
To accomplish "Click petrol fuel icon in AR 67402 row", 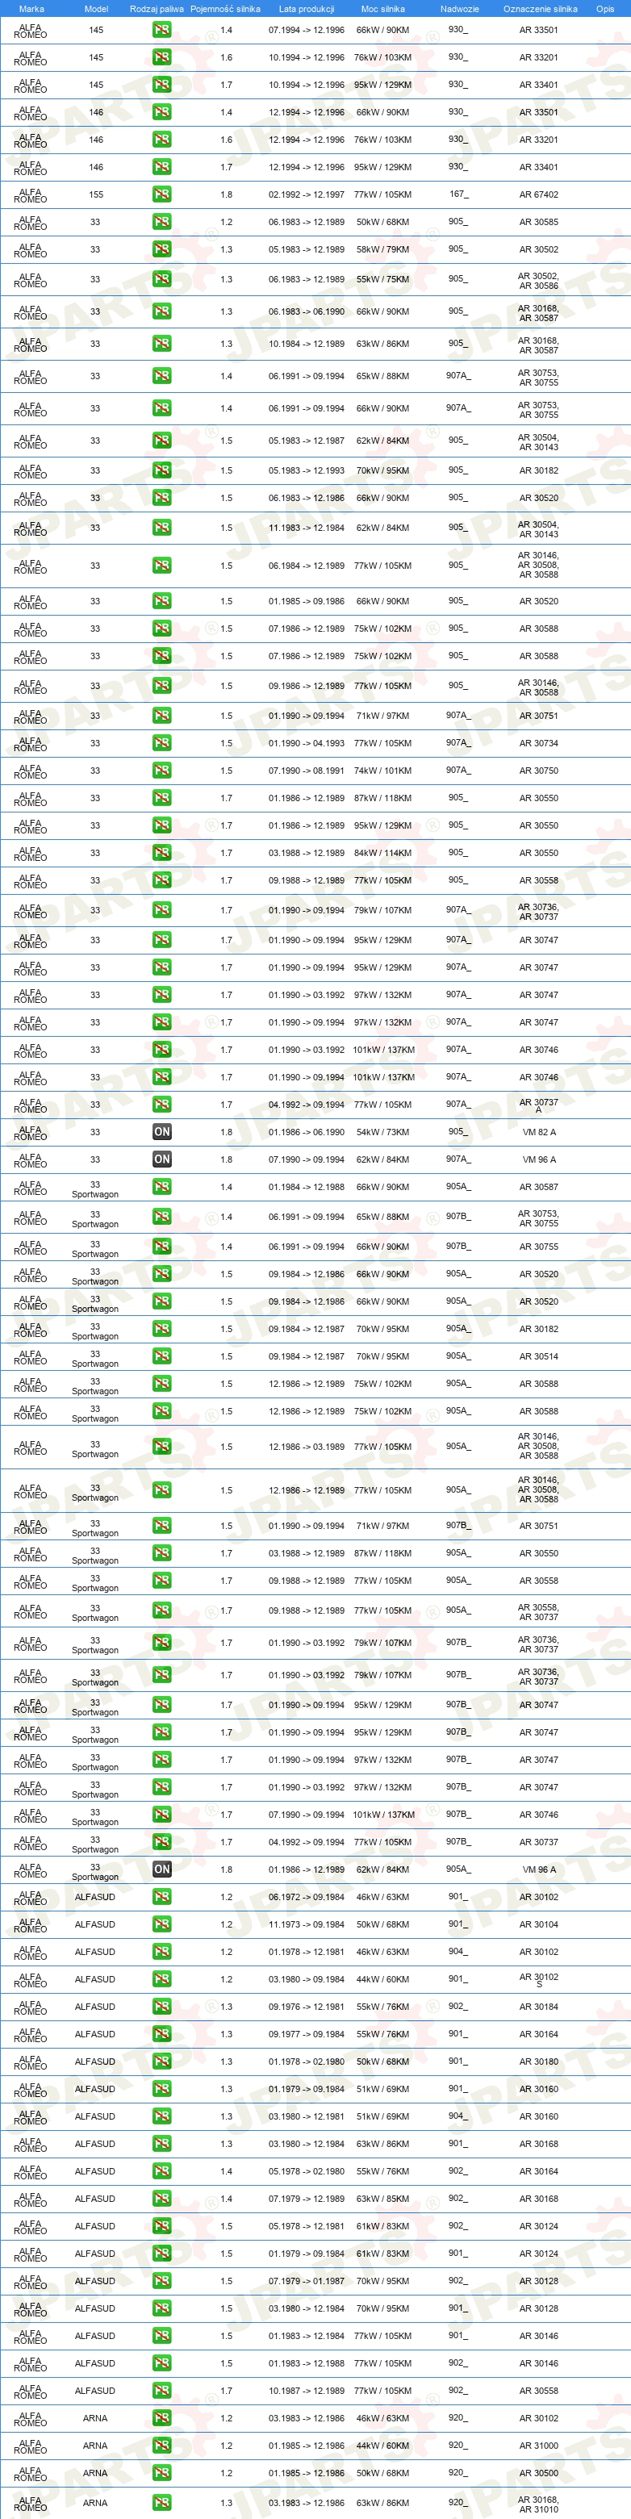I will (161, 194).
